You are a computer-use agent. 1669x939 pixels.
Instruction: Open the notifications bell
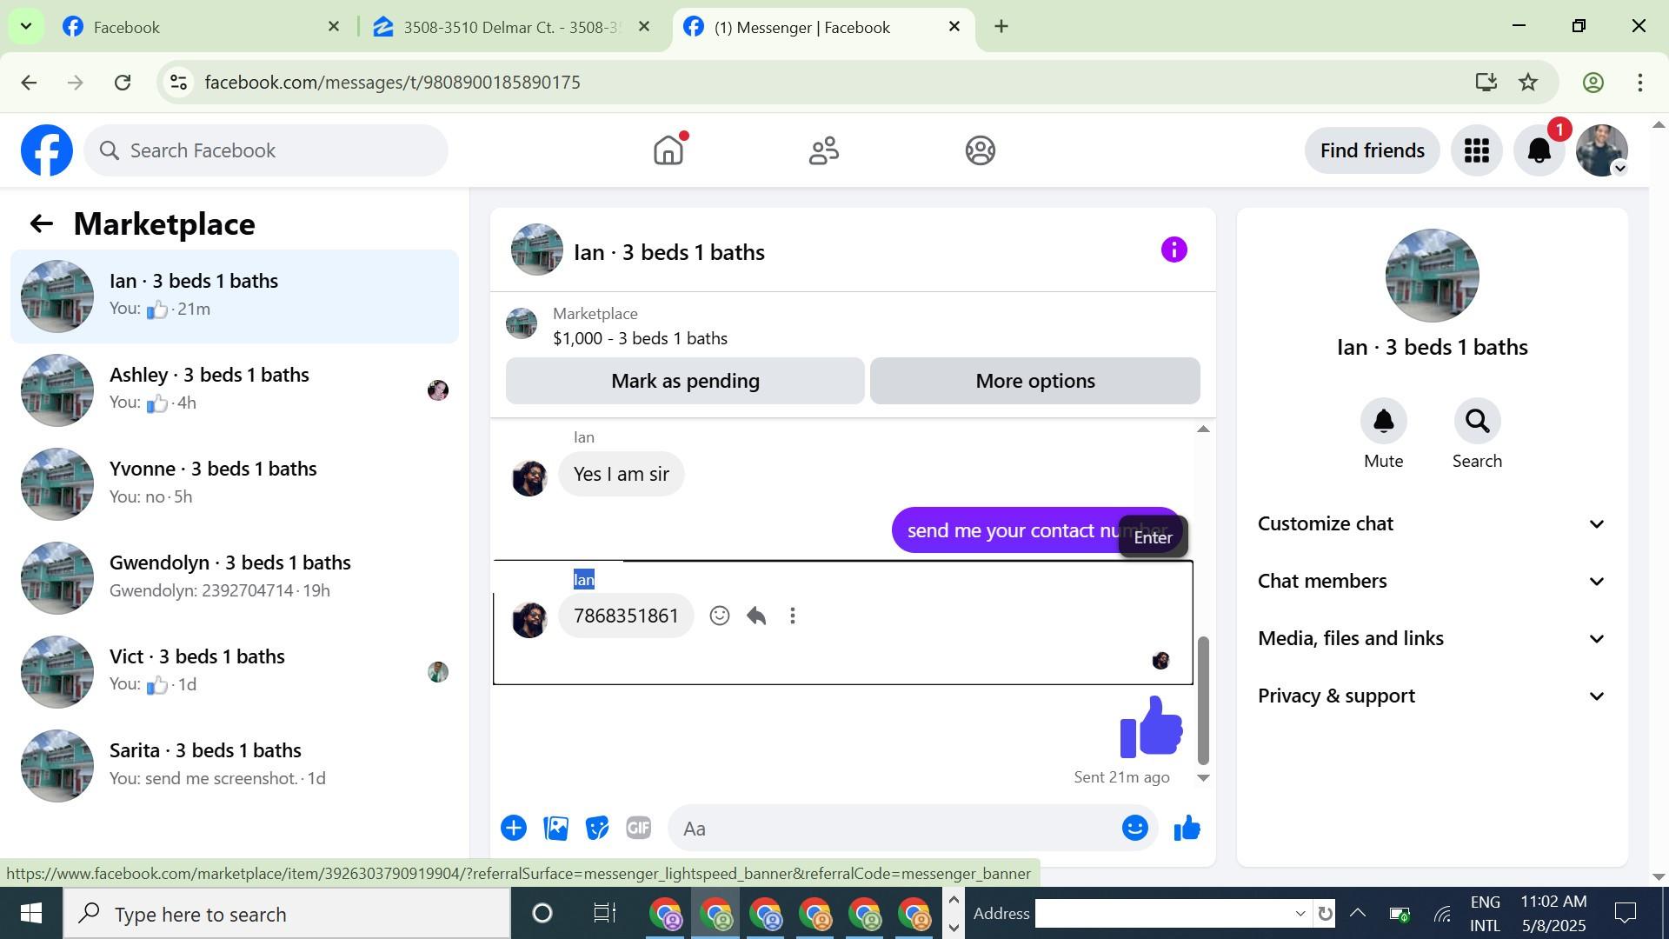coord(1539,150)
